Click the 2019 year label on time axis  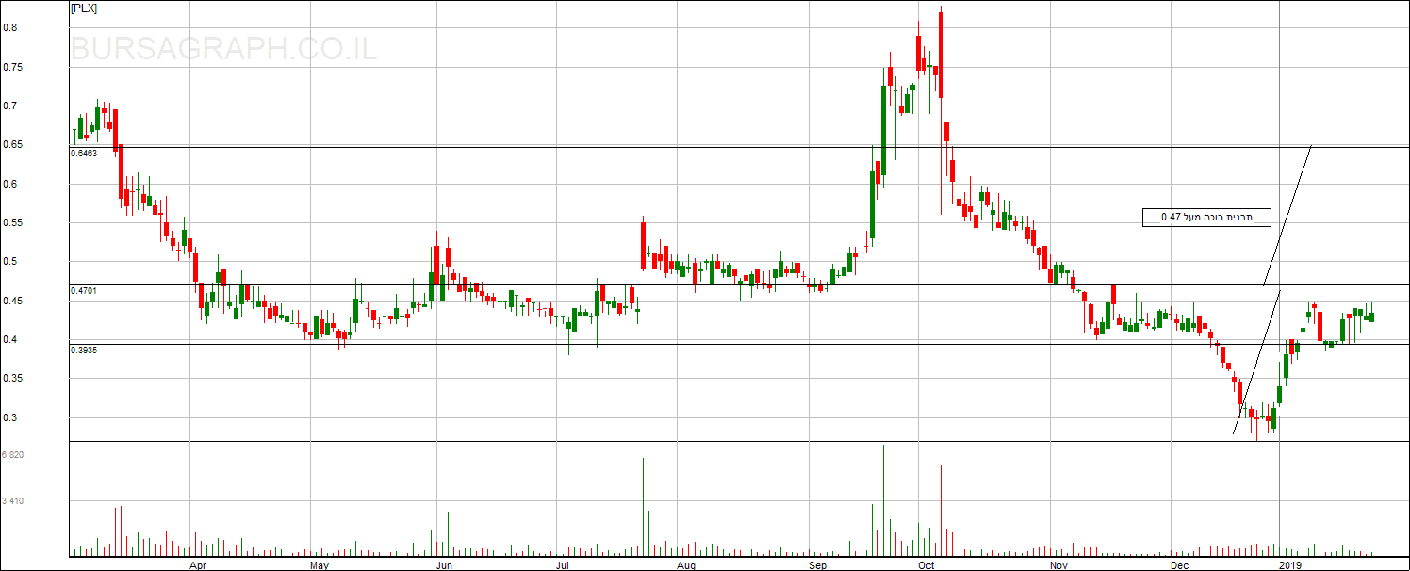[x=1290, y=565]
